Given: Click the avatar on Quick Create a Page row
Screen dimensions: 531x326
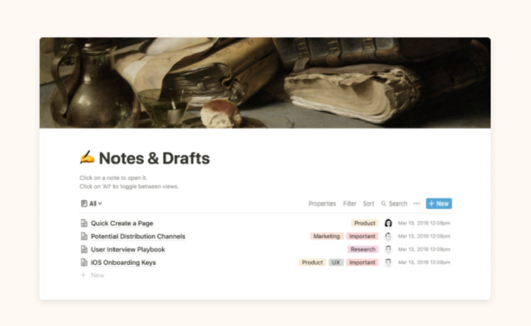Looking at the screenshot, I should click(x=388, y=223).
